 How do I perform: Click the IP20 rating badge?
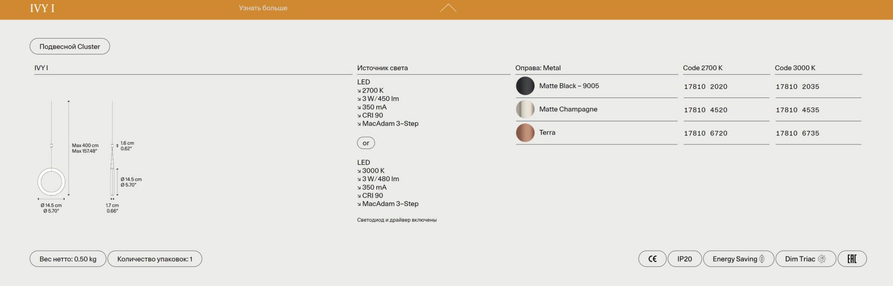click(x=684, y=259)
